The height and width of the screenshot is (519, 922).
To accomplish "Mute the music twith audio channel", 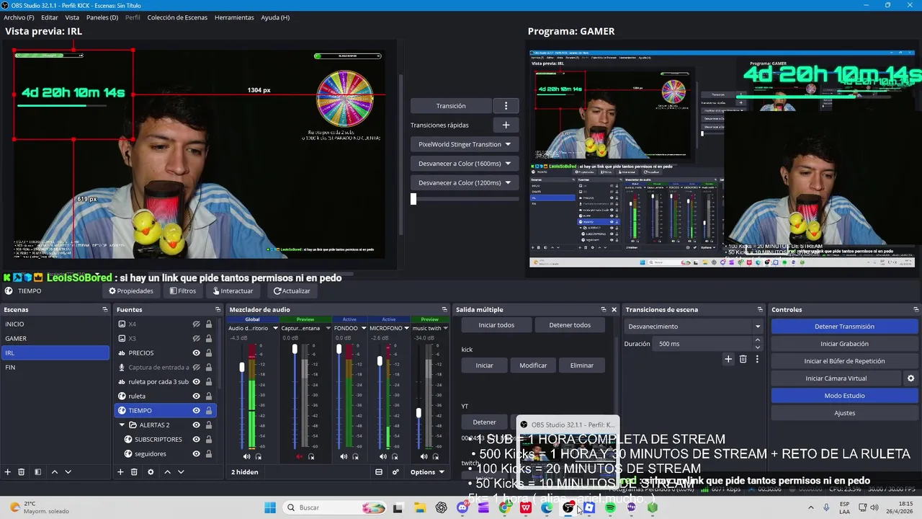I will click(424, 456).
